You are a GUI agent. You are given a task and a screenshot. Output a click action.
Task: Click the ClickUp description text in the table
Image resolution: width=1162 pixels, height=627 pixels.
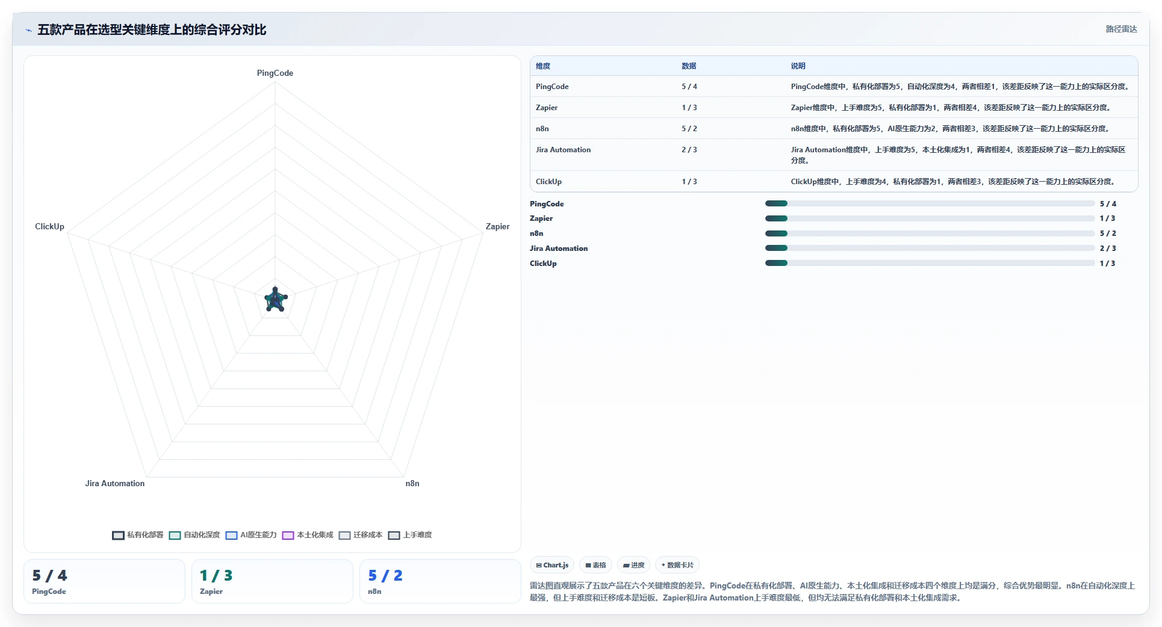(x=954, y=182)
